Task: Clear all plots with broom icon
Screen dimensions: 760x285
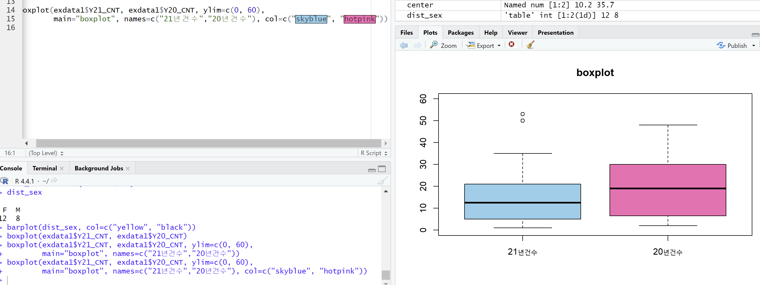Action: point(530,45)
